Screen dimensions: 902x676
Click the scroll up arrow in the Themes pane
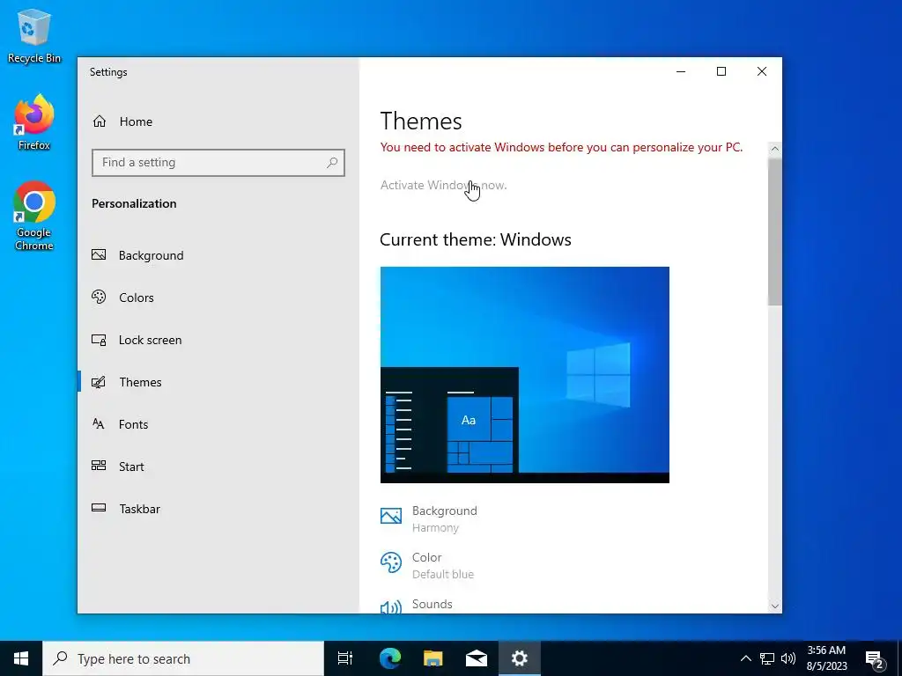click(775, 149)
